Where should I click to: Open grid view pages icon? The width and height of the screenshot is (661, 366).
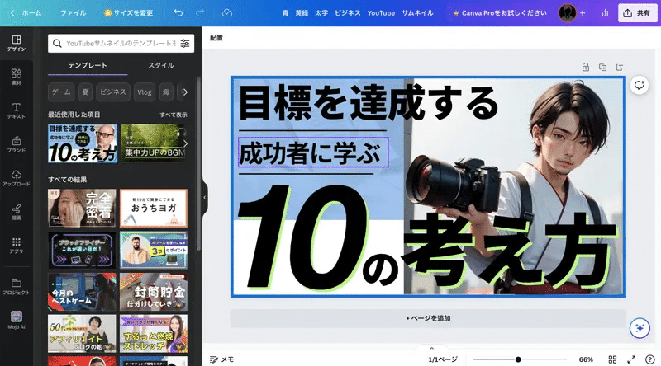[x=612, y=359]
